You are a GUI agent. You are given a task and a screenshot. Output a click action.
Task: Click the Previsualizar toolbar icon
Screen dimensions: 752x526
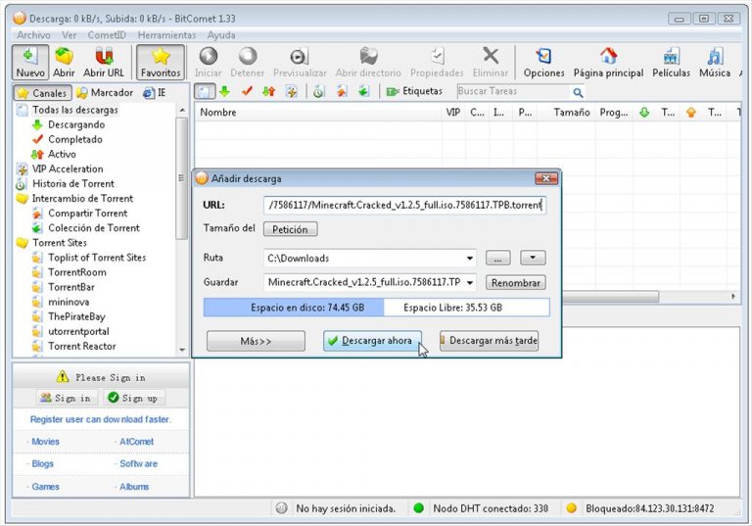[300, 56]
